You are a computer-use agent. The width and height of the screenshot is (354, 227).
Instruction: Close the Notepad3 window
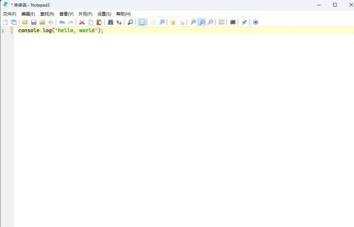click(351, 5)
